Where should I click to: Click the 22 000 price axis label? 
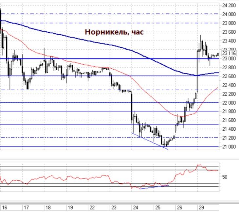tap(229, 103)
